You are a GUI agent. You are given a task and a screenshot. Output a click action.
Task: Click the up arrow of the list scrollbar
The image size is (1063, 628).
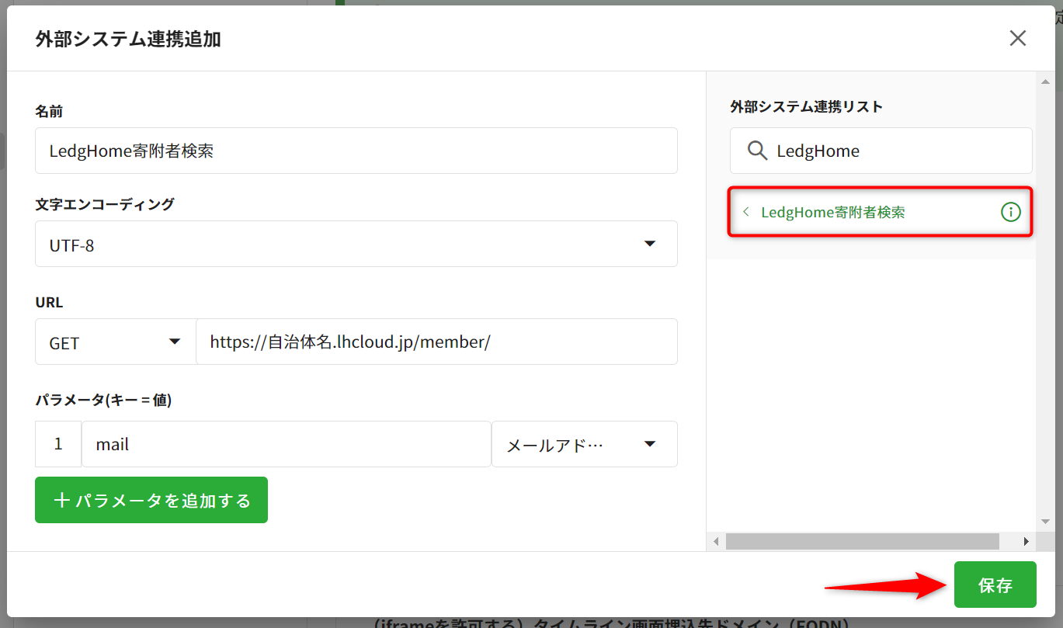click(x=1045, y=81)
